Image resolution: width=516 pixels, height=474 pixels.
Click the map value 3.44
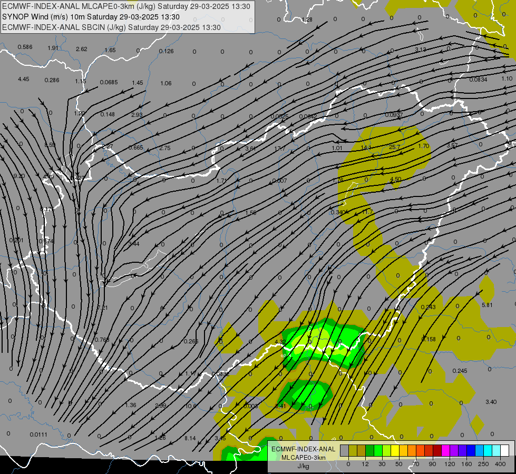(133, 244)
